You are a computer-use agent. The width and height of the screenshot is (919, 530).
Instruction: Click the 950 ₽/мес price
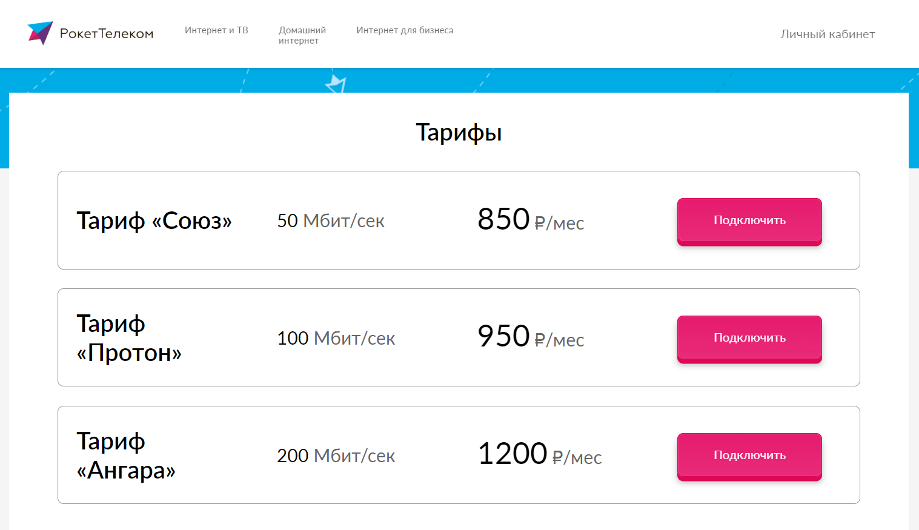[530, 337]
